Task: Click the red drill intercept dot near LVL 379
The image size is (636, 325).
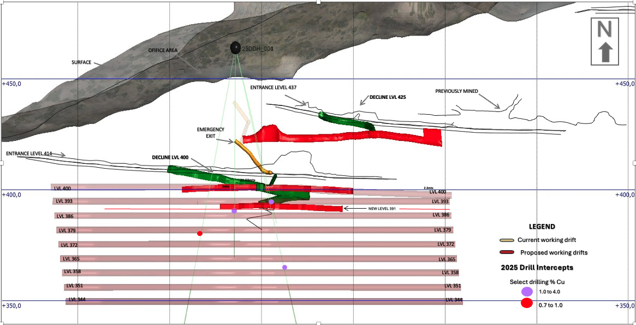Action: [200, 233]
